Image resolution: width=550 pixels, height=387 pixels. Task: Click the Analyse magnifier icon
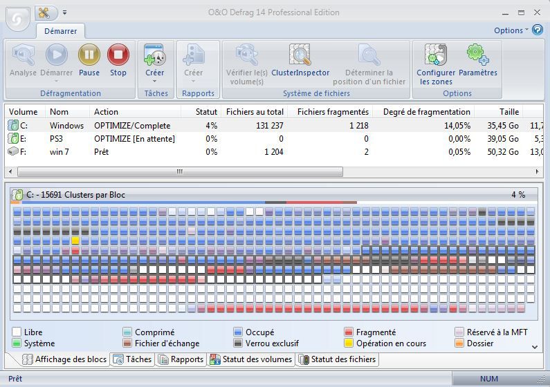[23, 55]
